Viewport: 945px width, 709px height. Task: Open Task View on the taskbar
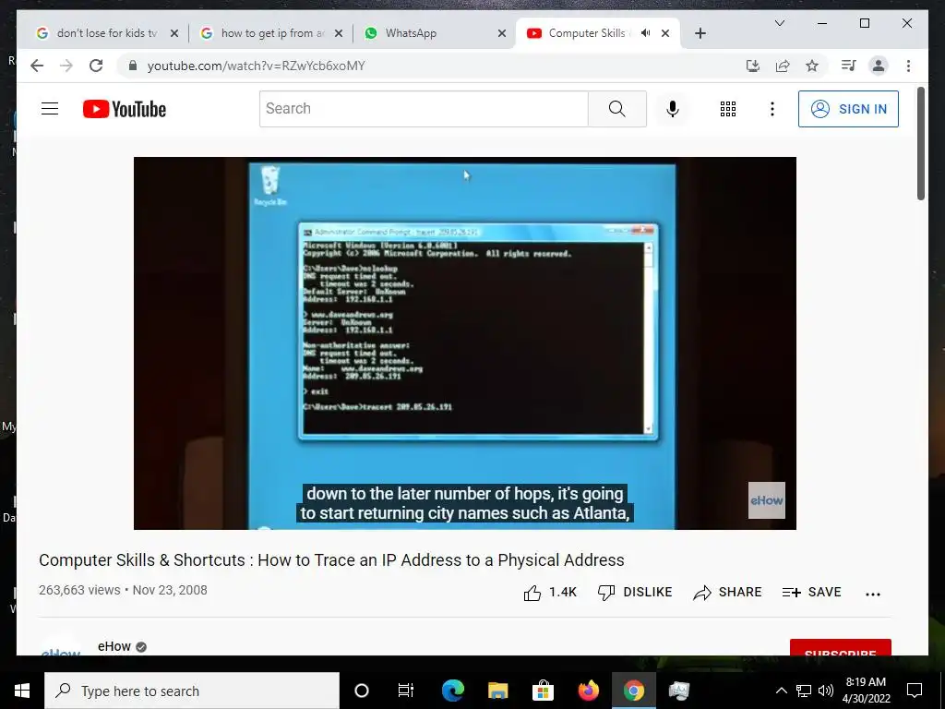(406, 691)
